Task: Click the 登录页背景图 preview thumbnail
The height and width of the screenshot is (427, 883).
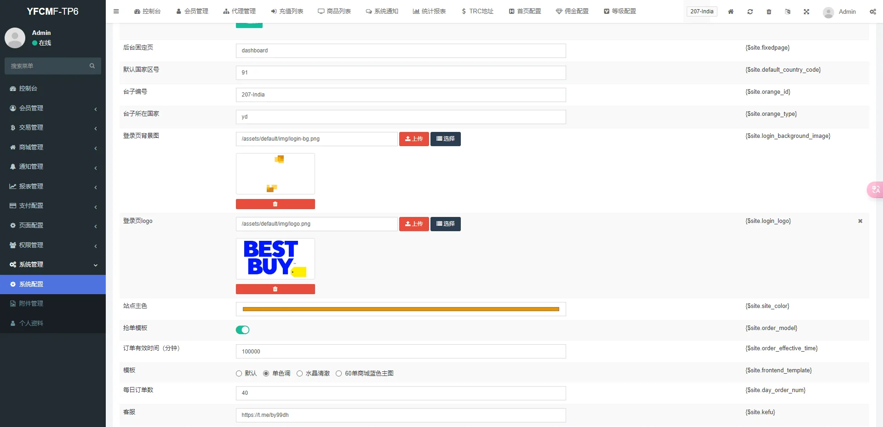Action: click(275, 174)
